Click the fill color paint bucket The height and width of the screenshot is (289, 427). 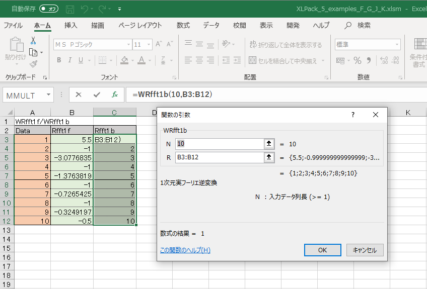(x=125, y=60)
